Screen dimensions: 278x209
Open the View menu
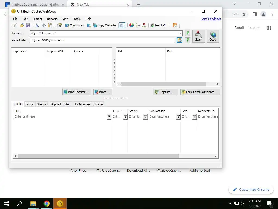point(65,19)
